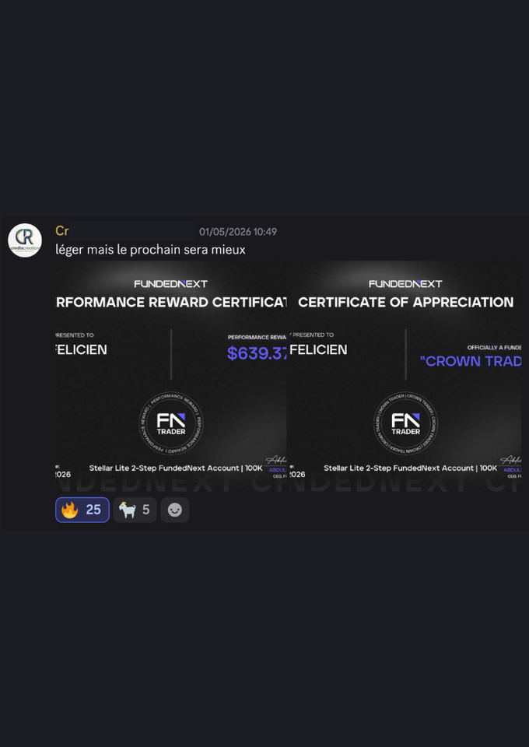The height and width of the screenshot is (747, 529).
Task: Toggle the goat emoji reaction with 5
Action: (x=135, y=510)
